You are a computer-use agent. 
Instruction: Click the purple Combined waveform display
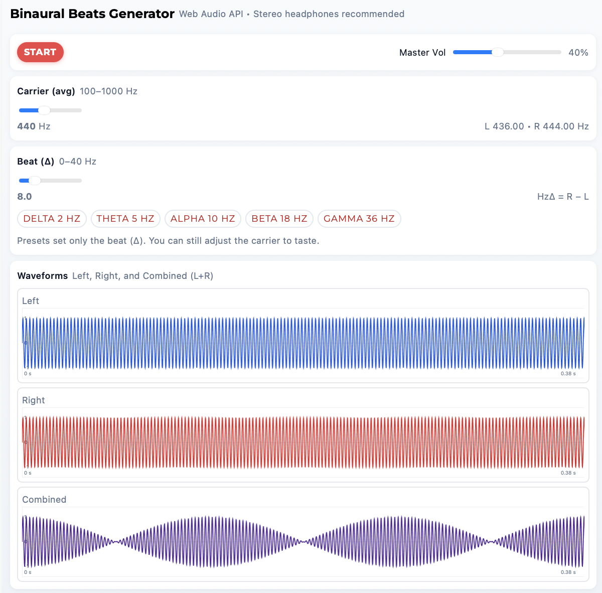pyautogui.click(x=303, y=542)
